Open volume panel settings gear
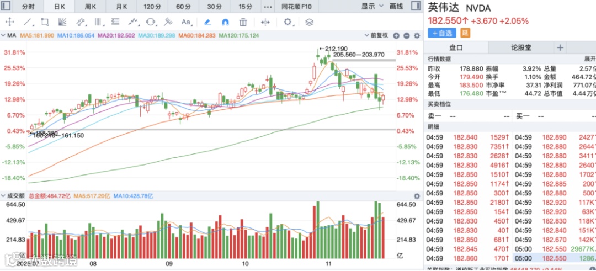Image resolution: width=596 pixels, height=271 pixels. pyautogui.click(x=417, y=196)
